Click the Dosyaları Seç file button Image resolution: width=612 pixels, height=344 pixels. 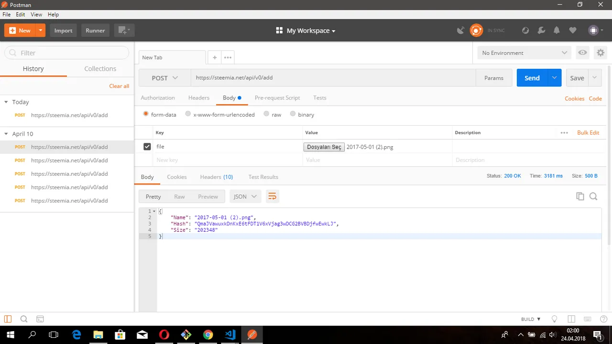click(x=324, y=147)
